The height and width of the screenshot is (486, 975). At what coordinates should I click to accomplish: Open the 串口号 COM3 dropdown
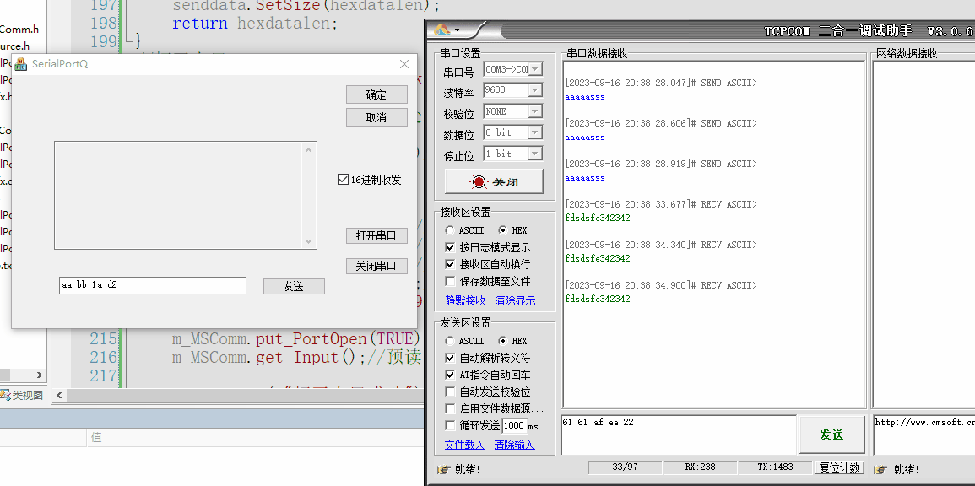click(534, 69)
